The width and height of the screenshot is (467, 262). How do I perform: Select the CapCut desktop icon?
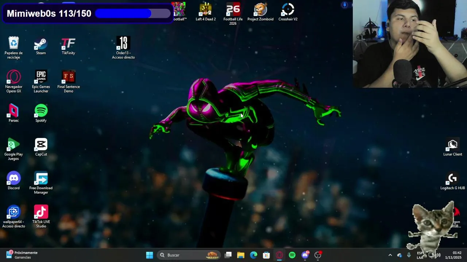[x=41, y=147]
